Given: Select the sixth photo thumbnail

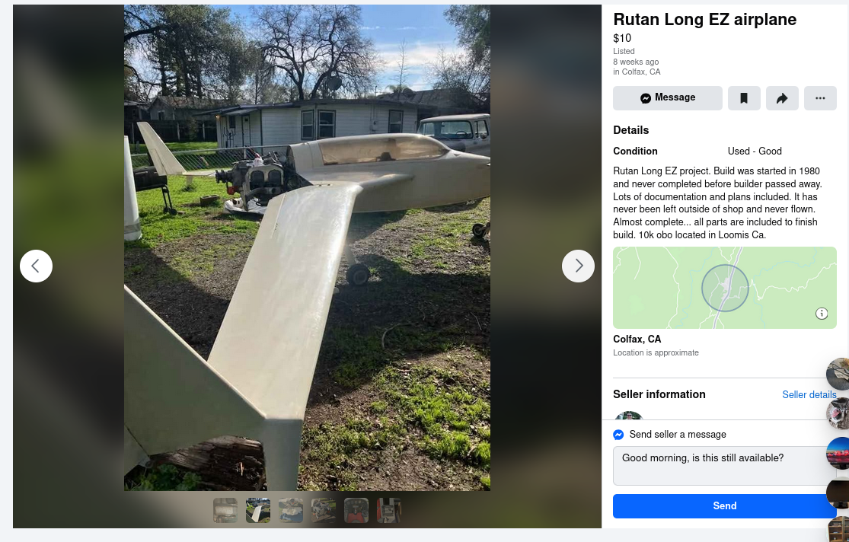Looking at the screenshot, I should [x=389, y=510].
